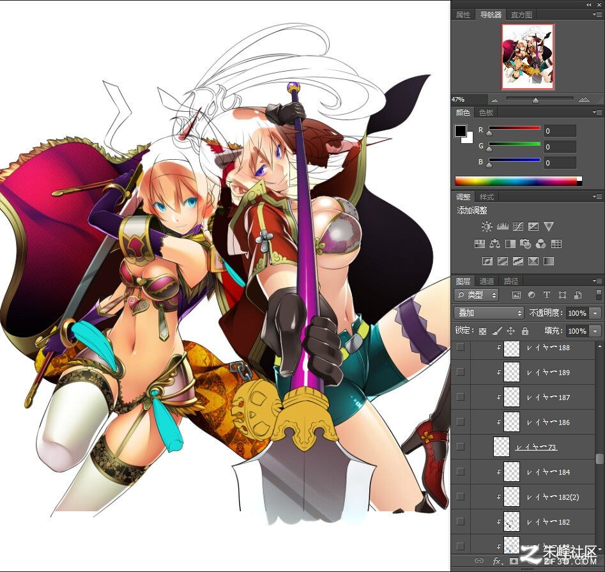Zoom out using Navigator small mountains icon
This screenshot has width=605, height=572.
point(494,100)
